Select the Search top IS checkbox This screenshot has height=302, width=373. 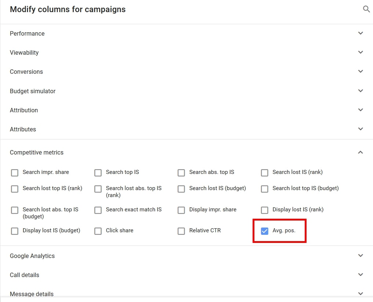coord(98,173)
